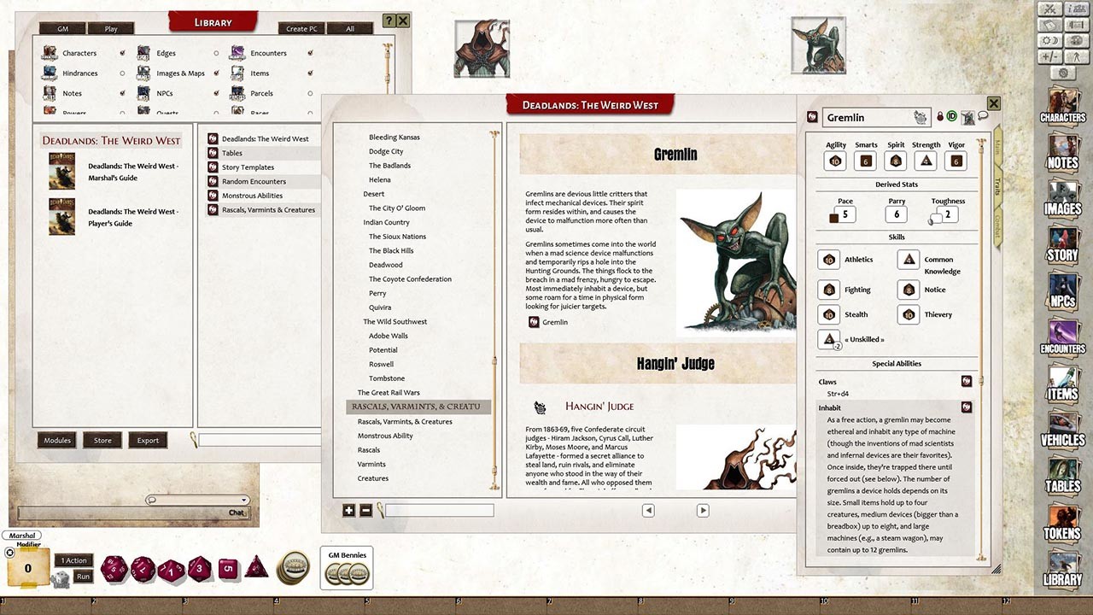This screenshot has width=1093, height=615.
Task: Open the light/dark mode toolbar icon
Action: click(1049, 39)
